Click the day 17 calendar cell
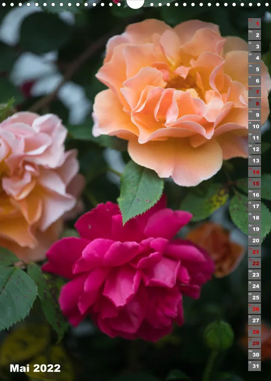271x381 pixels. coord(254,206)
